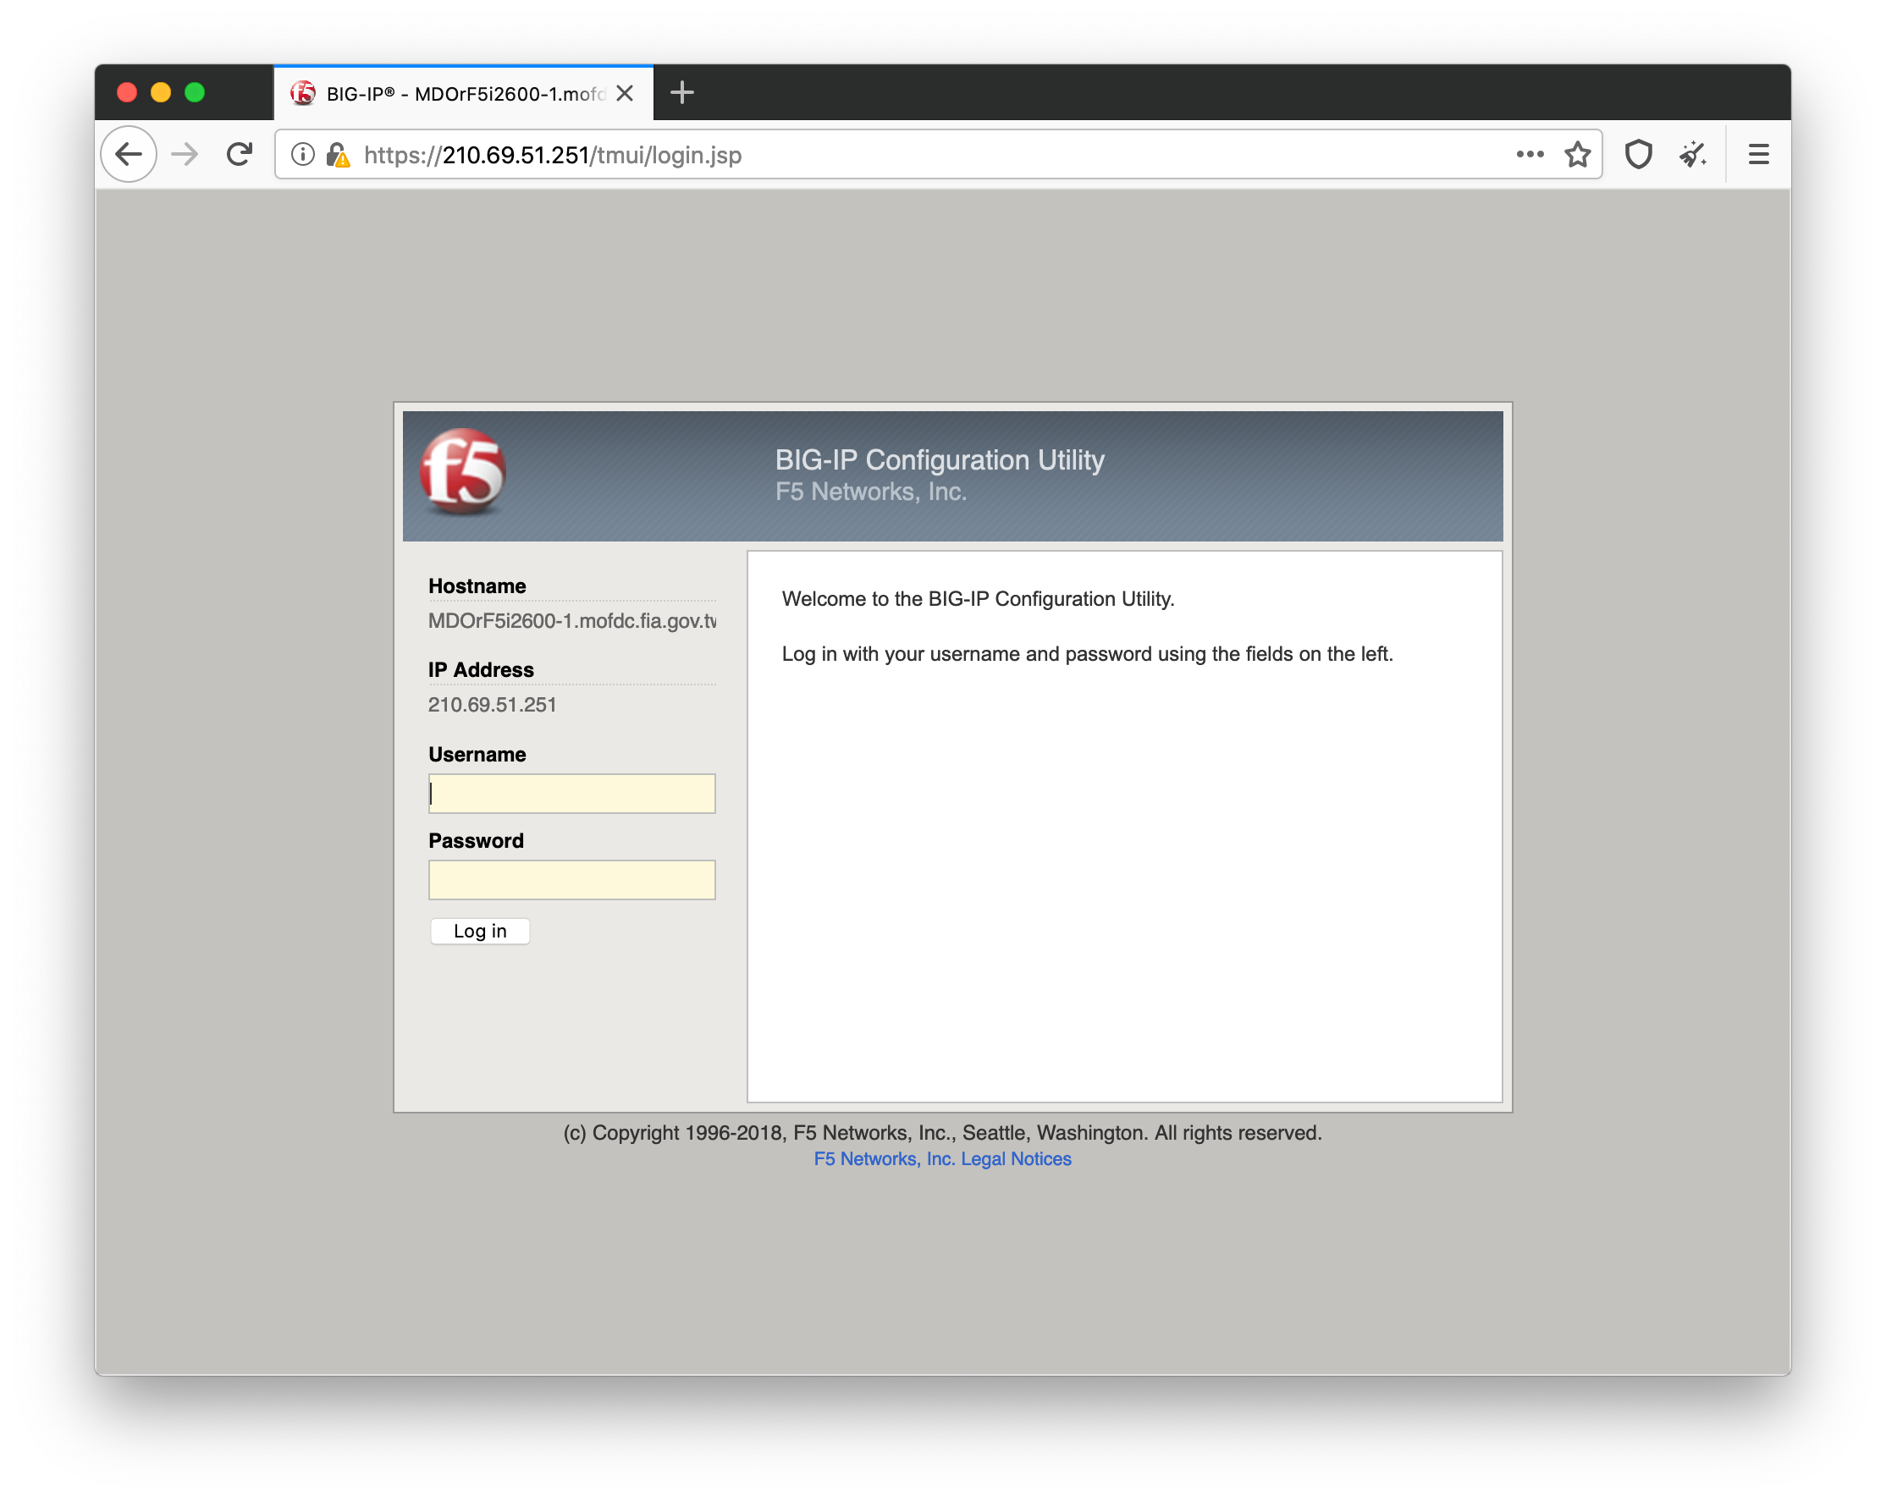
Task: Select the BIG-IP MDOrF5i2600-1 tab
Action: 464,93
